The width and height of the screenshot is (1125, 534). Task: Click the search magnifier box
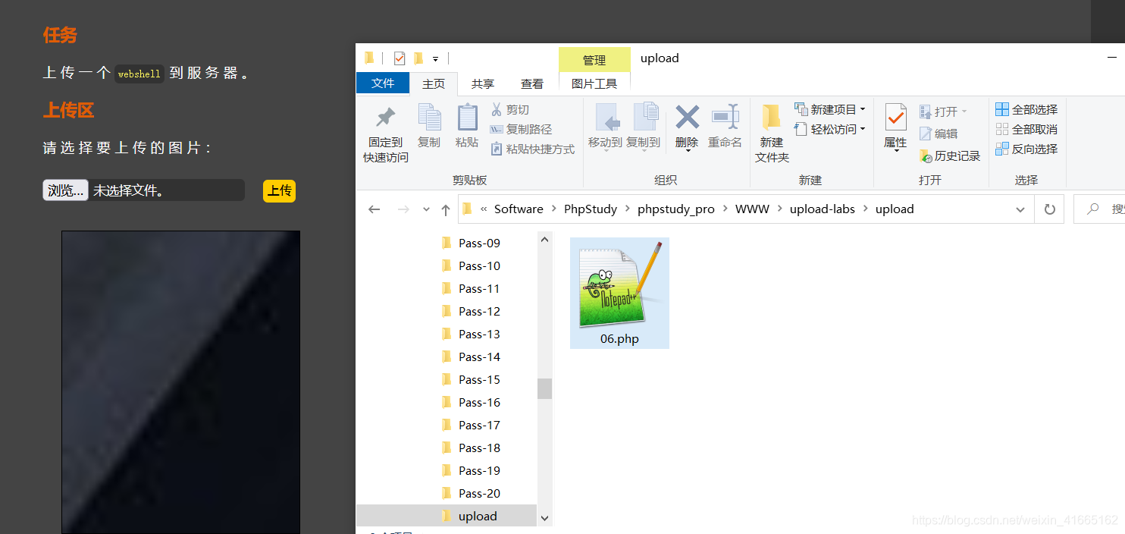coord(1093,209)
